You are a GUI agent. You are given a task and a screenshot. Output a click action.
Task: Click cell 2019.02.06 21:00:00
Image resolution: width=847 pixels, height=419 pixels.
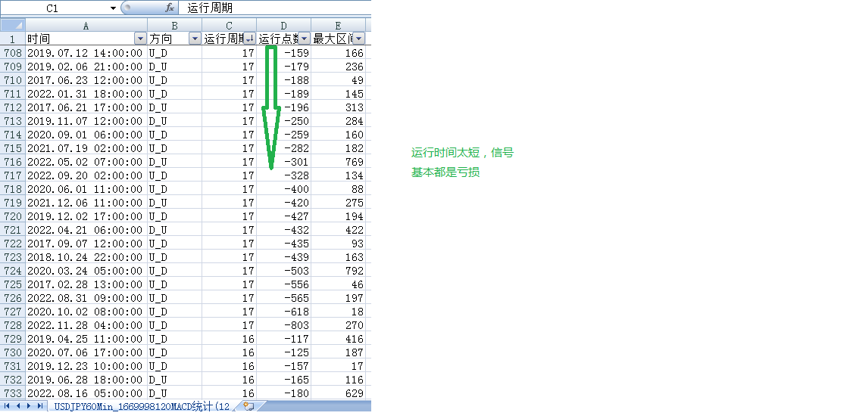[x=86, y=67]
